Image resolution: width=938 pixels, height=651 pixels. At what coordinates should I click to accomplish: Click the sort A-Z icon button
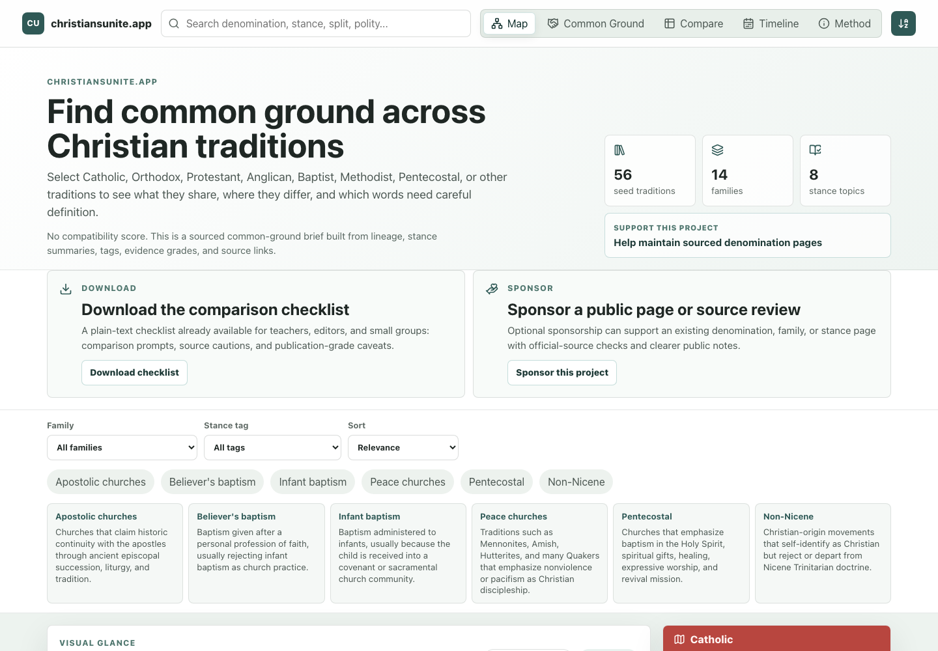(x=903, y=23)
